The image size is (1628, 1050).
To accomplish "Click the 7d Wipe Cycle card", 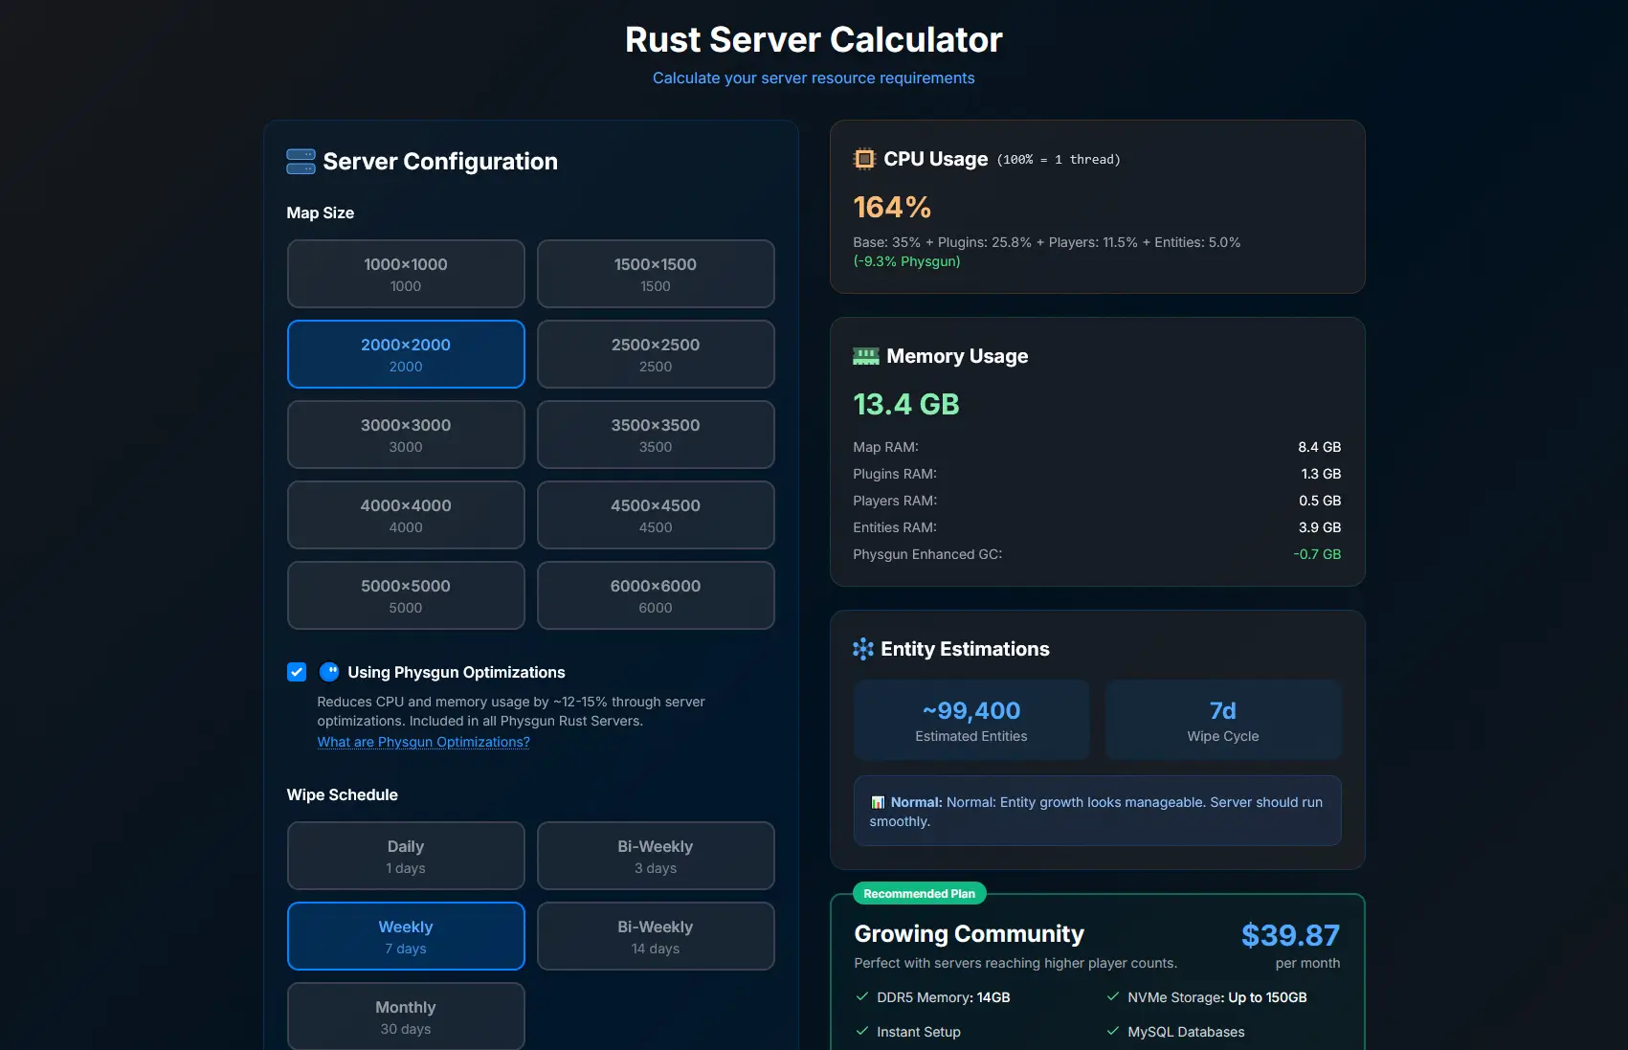I will tap(1223, 719).
